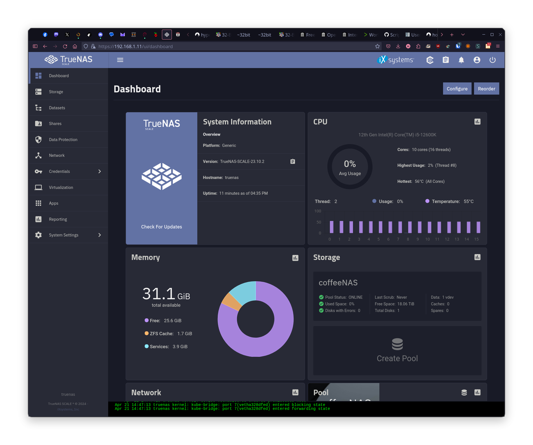Open the jobs clipboard icon in header
Screen dimensions: 533x445
446,60
